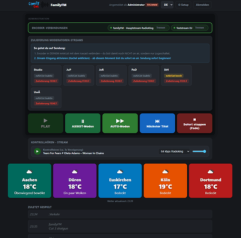Click the stop square icon in Sofort stoppen tile
241x238 pixels.
(194, 119)
